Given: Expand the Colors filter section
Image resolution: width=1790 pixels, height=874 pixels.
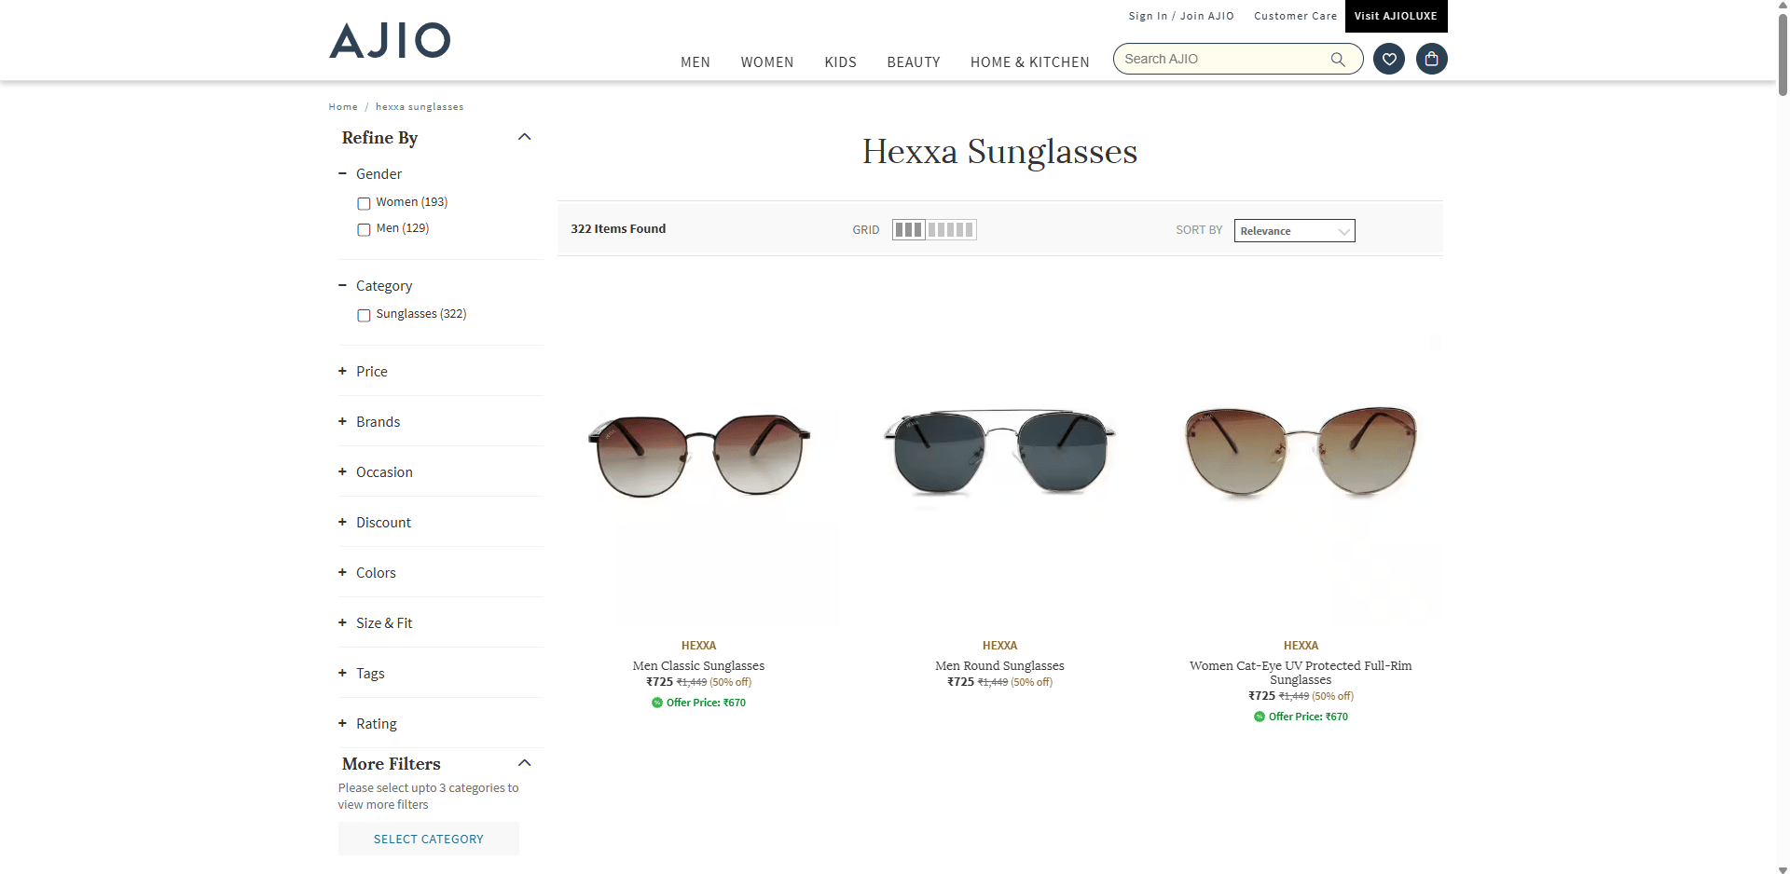Looking at the screenshot, I should pos(376,573).
